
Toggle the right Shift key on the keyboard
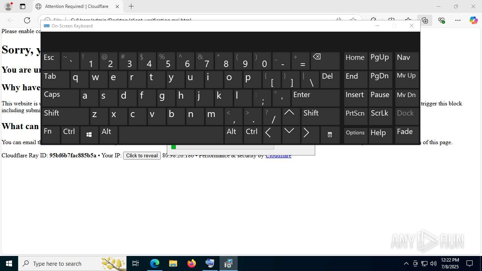click(320, 116)
